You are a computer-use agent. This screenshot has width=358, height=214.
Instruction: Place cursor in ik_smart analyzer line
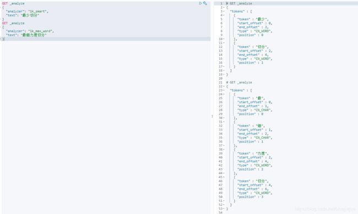pos(27,12)
